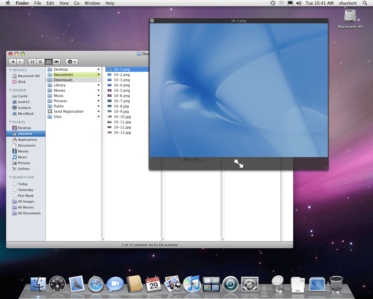This screenshot has width=373, height=299.
Task: Open Spaces from the Dock
Action: pos(211,284)
